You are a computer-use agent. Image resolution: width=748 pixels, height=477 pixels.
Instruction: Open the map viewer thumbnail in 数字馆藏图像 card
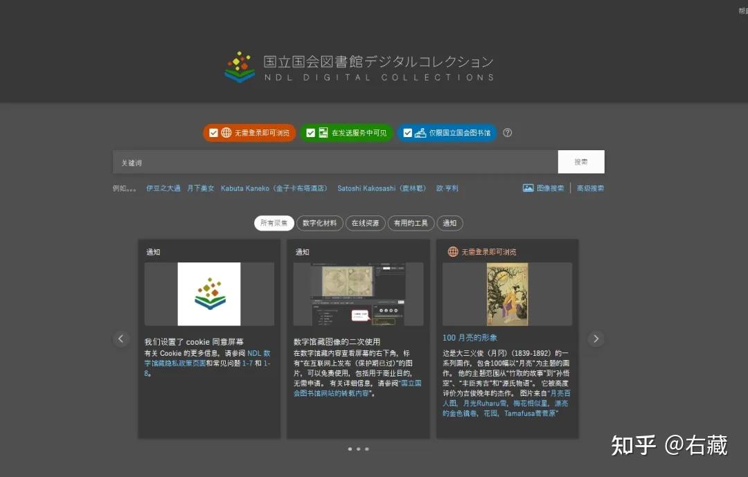pos(358,294)
